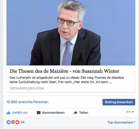Viewport: 139px width, 129px height.
Task: Toggle the Gefällt mir like label
Action: (20, 113)
